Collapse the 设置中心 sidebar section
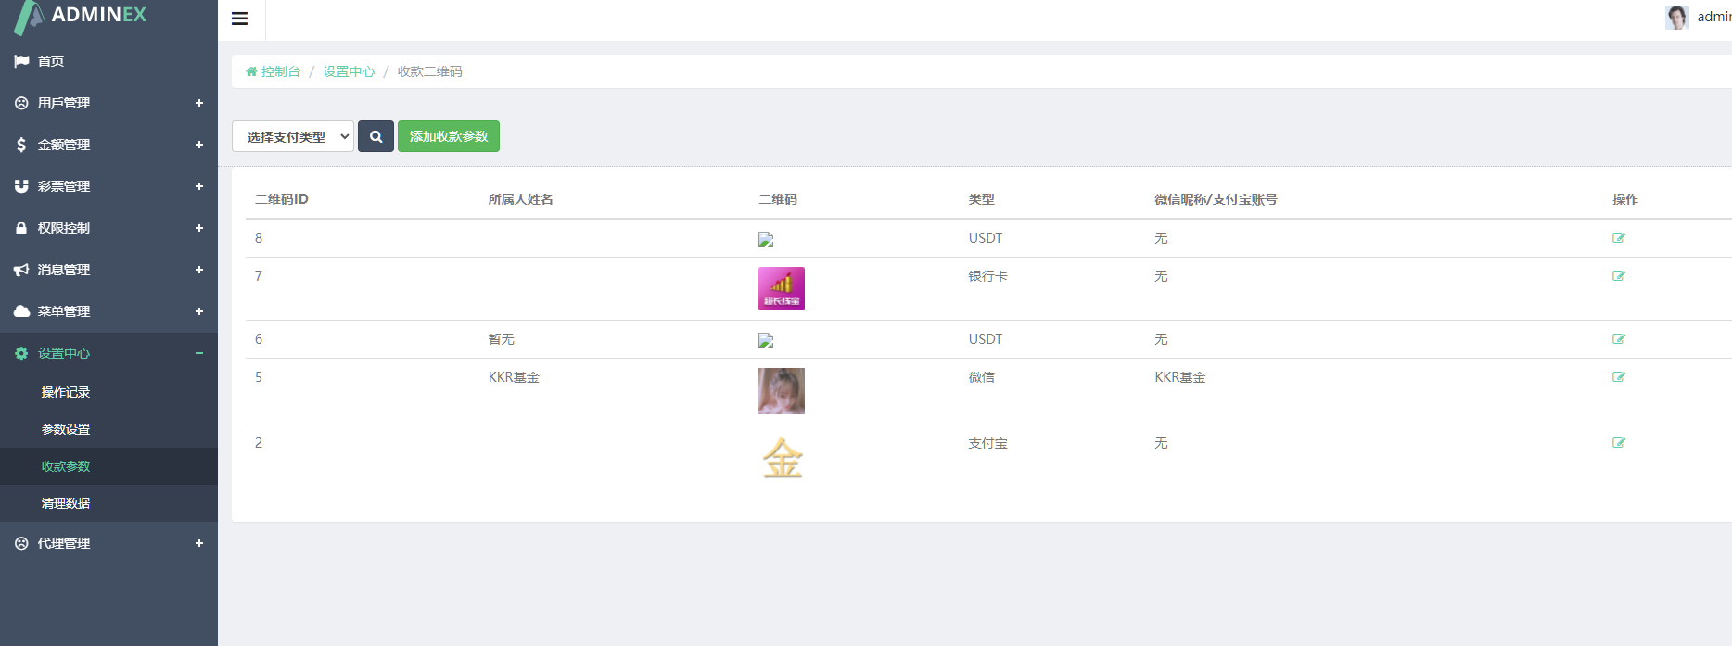Viewport: 1732px width, 646px height. point(108,353)
